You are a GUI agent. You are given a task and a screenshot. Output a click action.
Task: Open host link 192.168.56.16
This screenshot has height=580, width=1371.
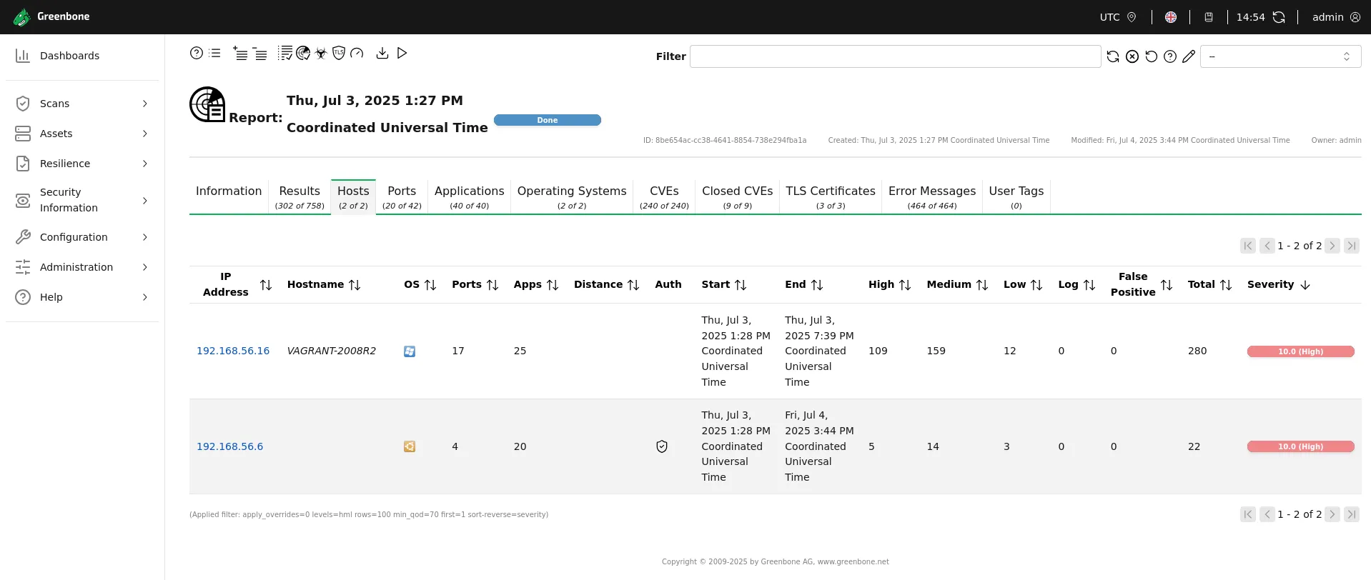[233, 351]
